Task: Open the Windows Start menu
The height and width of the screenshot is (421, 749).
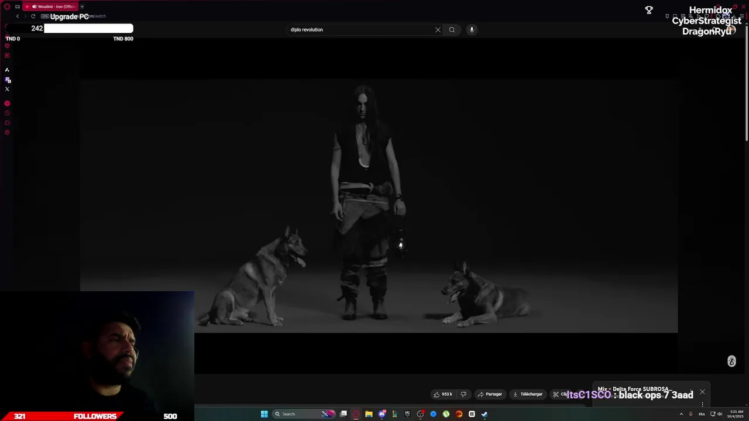Action: point(264,414)
